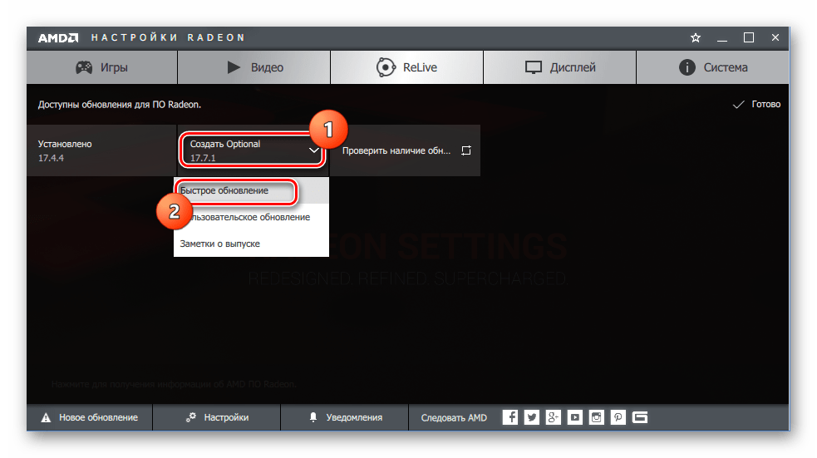Viewport: 817px width, 458px height.
Task: Switch to the Видео tab
Action: click(x=253, y=67)
